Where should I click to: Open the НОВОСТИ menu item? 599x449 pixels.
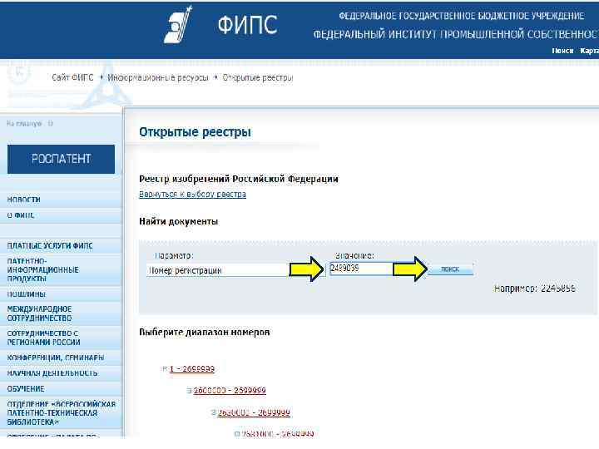click(23, 200)
